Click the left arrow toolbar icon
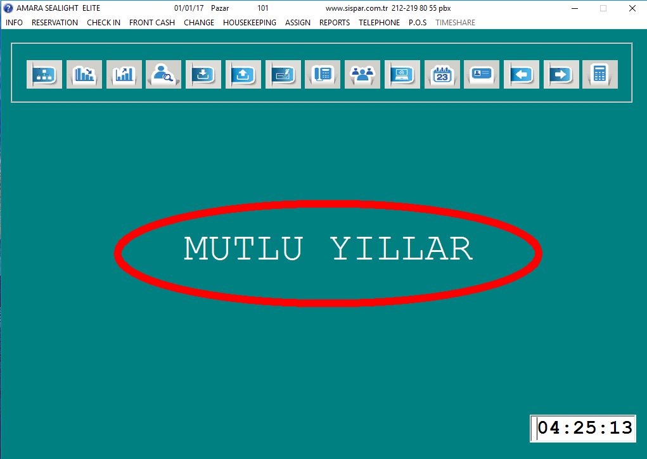The image size is (647, 459). pos(522,75)
